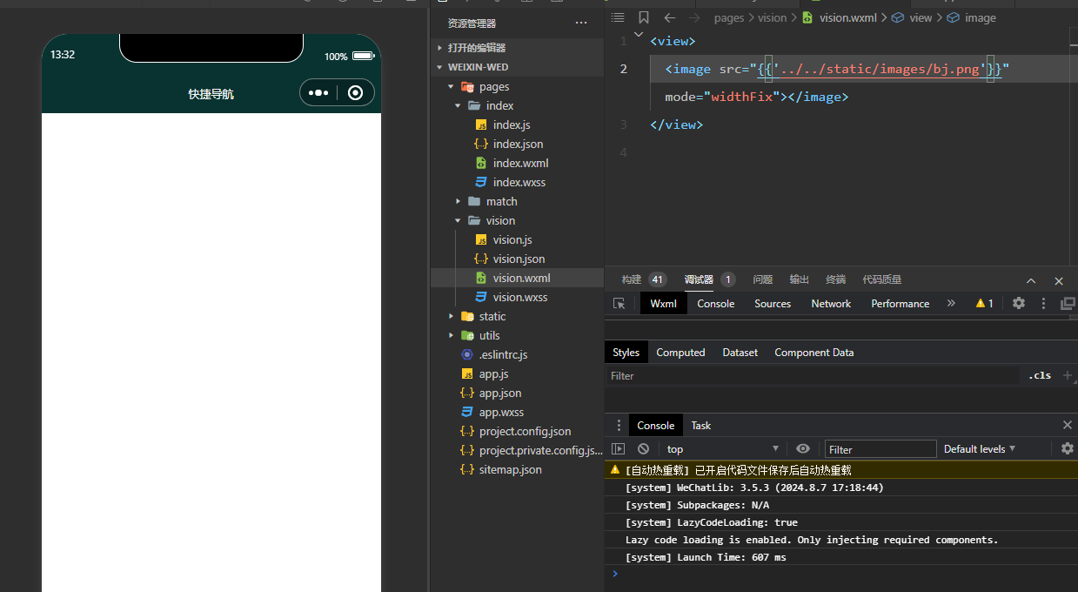Open index.wxml file
Viewport: 1078px width, 592px height.
click(520, 163)
